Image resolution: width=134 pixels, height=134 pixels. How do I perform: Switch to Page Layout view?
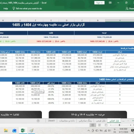pos(99,125)
